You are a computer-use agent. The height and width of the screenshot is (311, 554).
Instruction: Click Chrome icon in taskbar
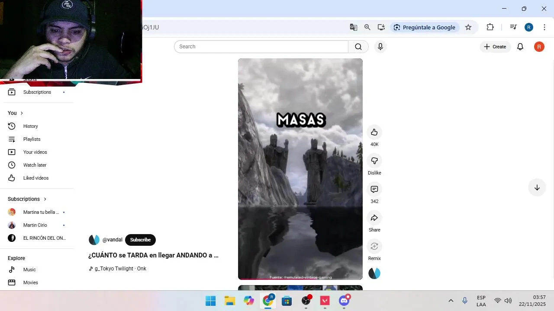[x=268, y=301]
